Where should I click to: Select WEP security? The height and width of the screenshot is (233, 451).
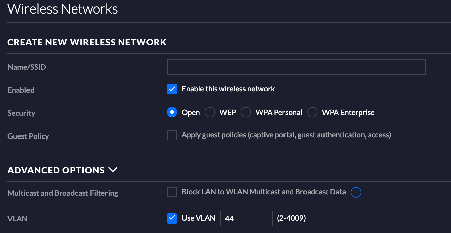(210, 112)
